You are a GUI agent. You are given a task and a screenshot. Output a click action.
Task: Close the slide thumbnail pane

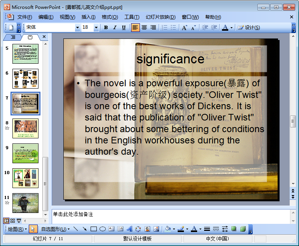click(44, 37)
